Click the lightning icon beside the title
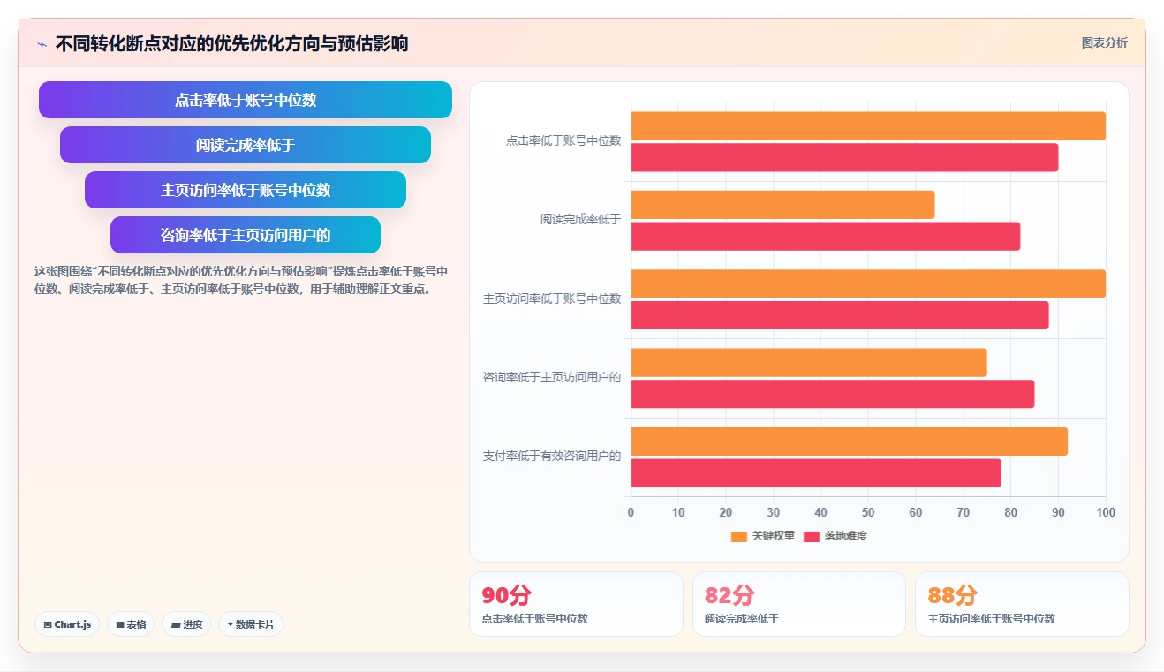Image resolution: width=1164 pixels, height=672 pixels. [42, 44]
